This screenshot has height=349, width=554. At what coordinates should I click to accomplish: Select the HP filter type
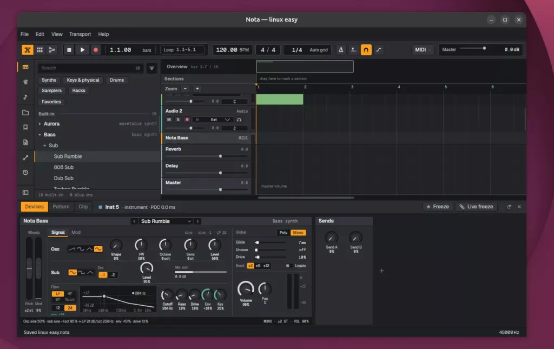pyautogui.click(x=70, y=294)
